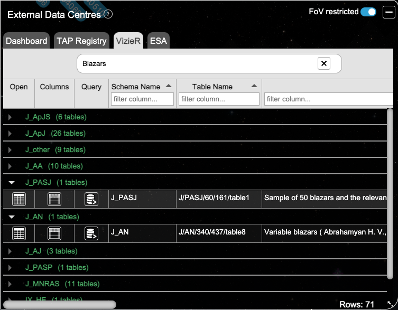The height and width of the screenshot is (310, 398).
Task: Focus the Schema Name filter column input
Action: pos(142,99)
